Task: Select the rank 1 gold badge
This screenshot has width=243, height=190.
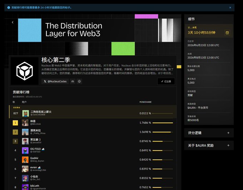Action: [15, 123]
